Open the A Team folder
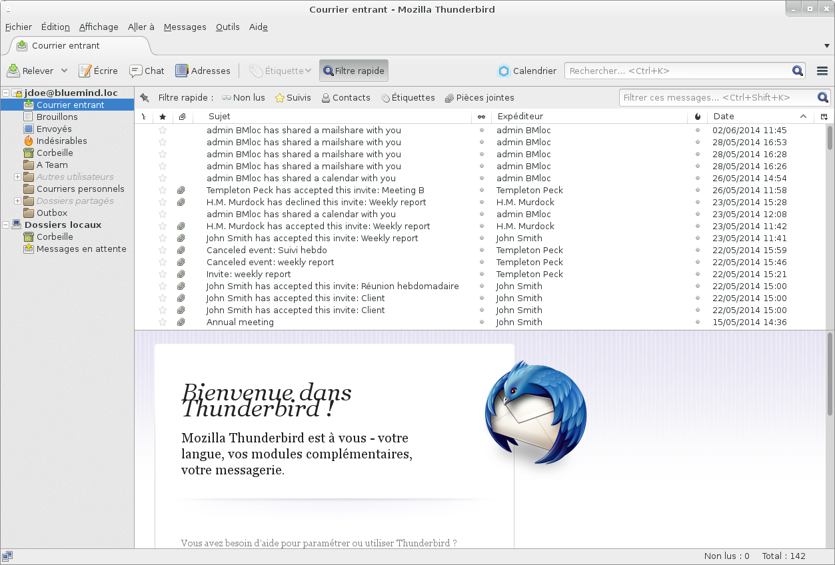 pyautogui.click(x=52, y=165)
